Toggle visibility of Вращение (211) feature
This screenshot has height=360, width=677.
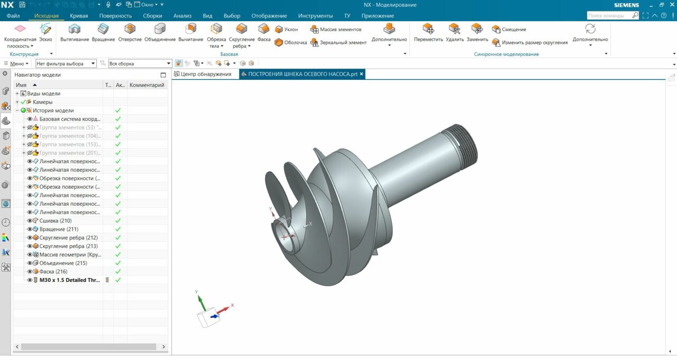[30, 229]
